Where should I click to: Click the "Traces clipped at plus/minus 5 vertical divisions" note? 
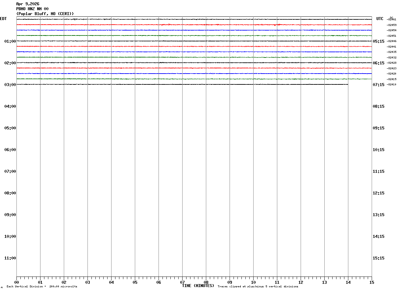(x=258, y=287)
